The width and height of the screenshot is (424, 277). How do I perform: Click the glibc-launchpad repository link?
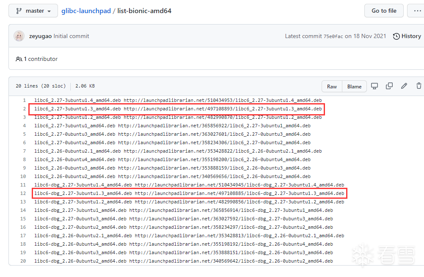86,11
